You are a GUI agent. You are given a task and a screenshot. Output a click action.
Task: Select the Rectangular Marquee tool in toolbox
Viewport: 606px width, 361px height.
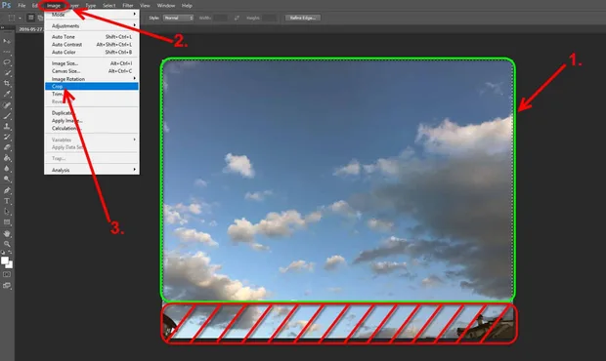[7, 52]
